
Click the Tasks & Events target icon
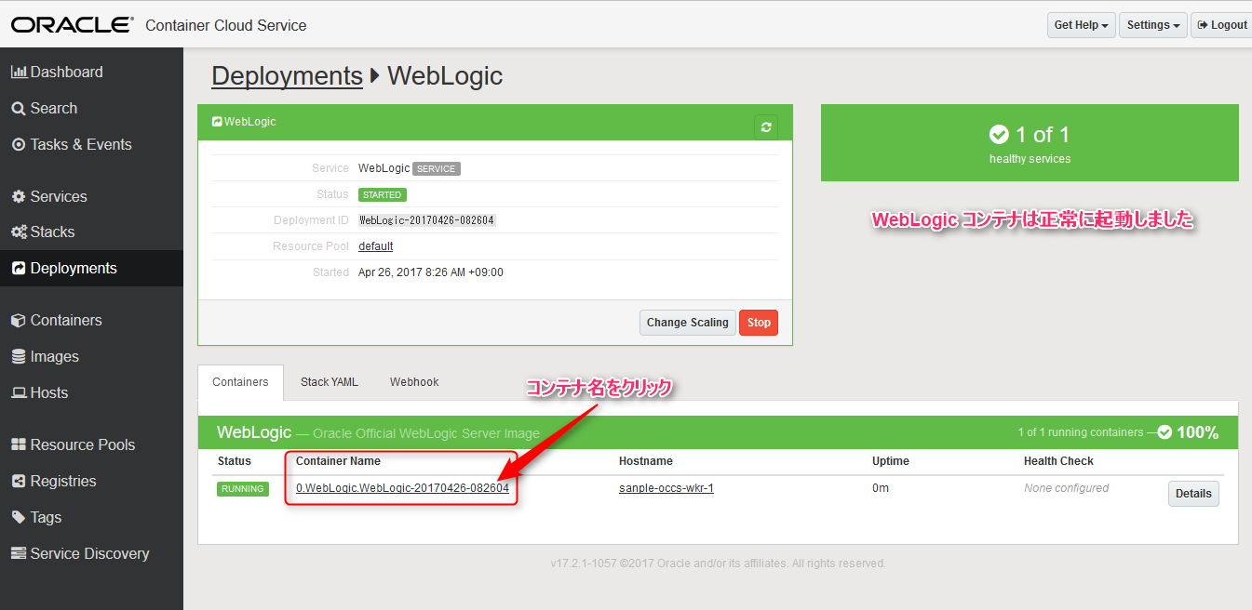tap(19, 144)
